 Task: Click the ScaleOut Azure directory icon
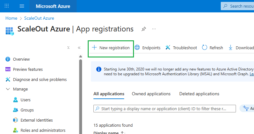[10, 31]
